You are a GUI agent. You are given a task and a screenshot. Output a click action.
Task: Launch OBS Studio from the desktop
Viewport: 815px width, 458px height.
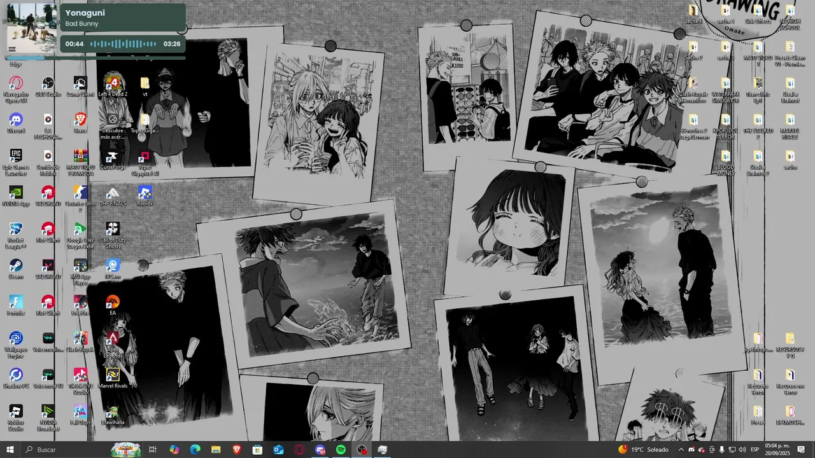(48, 87)
